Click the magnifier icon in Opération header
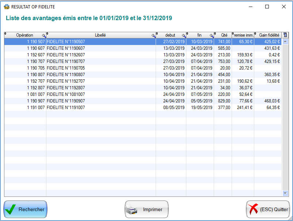Viewport: 293px width, 221px height. coord(44,36)
